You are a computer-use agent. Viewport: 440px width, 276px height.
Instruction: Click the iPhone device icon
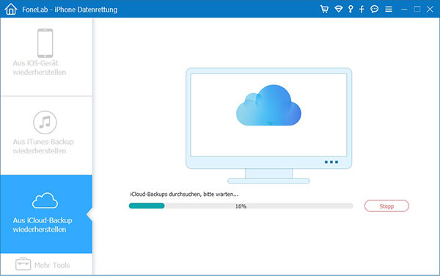(x=45, y=43)
